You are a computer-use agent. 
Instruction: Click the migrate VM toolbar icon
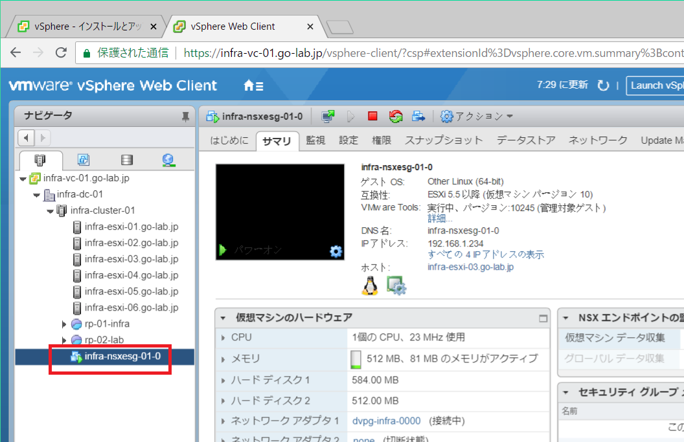tap(418, 116)
